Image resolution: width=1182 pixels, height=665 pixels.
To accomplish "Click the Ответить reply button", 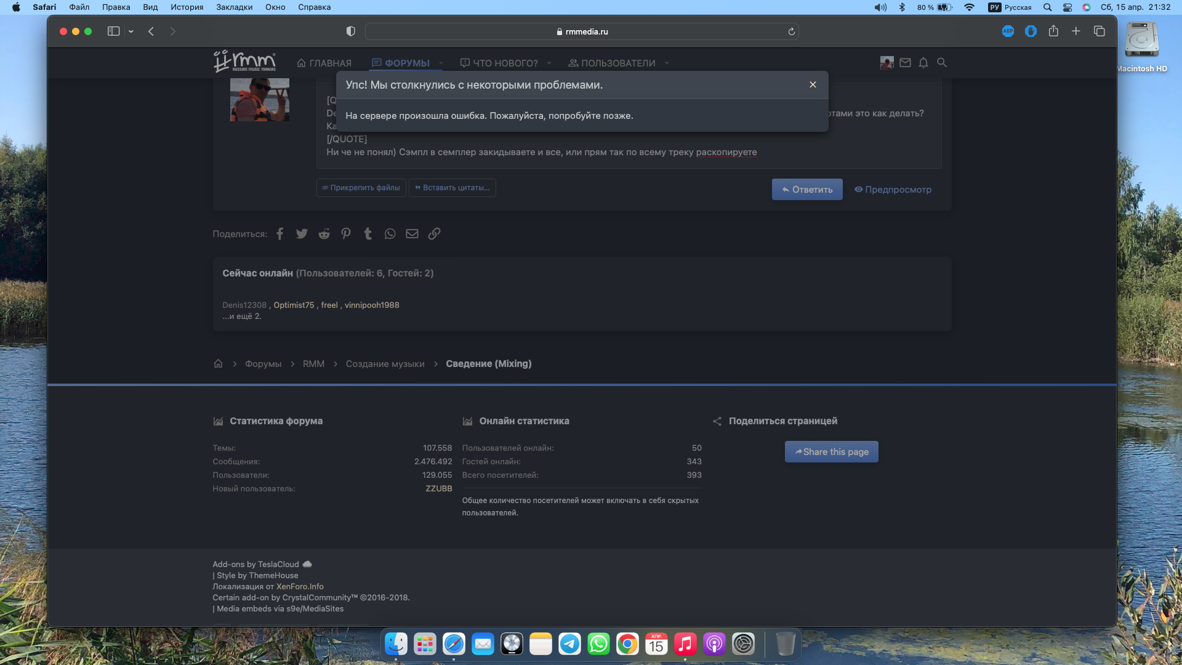I will click(807, 190).
